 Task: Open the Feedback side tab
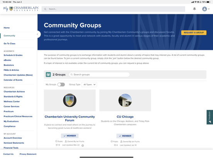point(210,117)
